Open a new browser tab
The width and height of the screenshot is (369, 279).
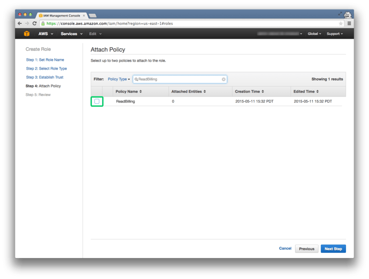click(93, 16)
